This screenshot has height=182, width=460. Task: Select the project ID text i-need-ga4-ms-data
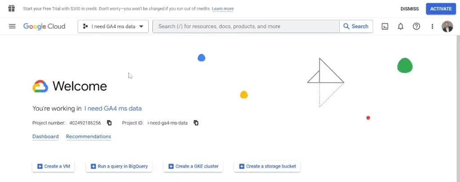pyautogui.click(x=168, y=123)
